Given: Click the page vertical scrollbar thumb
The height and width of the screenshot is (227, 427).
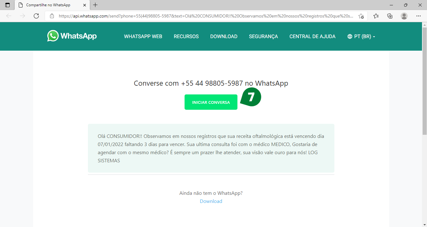Looking at the screenshot, I should [x=424, y=81].
